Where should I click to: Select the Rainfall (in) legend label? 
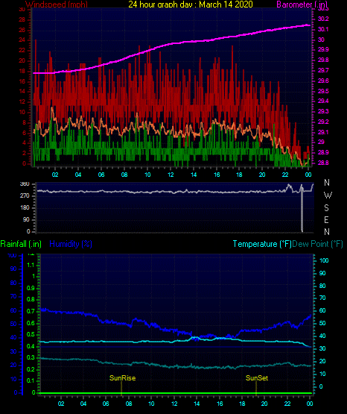21,244
